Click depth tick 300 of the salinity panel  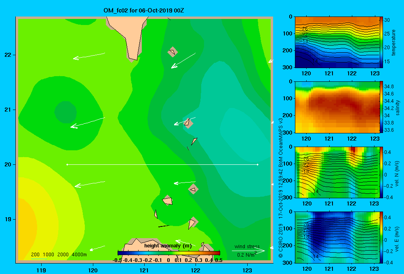click(287, 133)
